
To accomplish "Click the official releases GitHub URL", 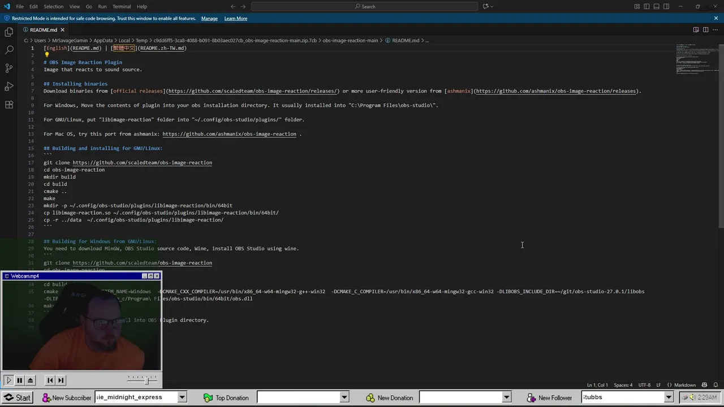I will [253, 91].
